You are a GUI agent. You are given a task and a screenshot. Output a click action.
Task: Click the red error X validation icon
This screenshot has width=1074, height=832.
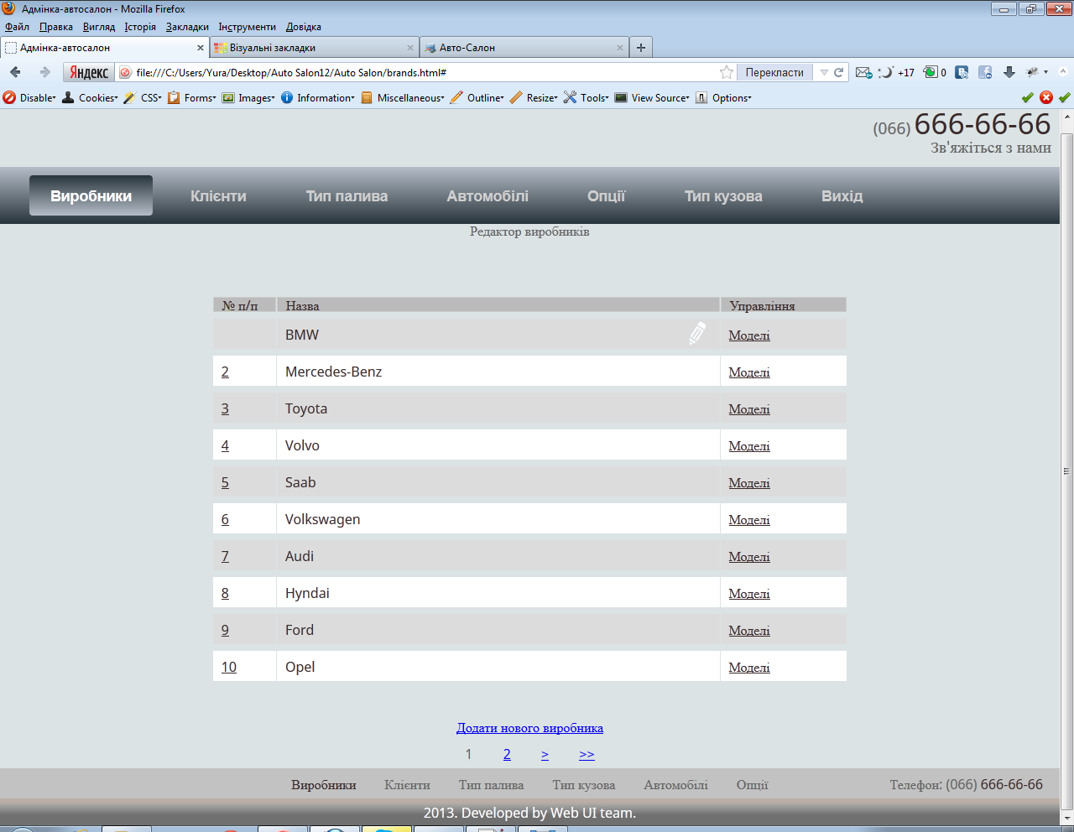[1046, 97]
